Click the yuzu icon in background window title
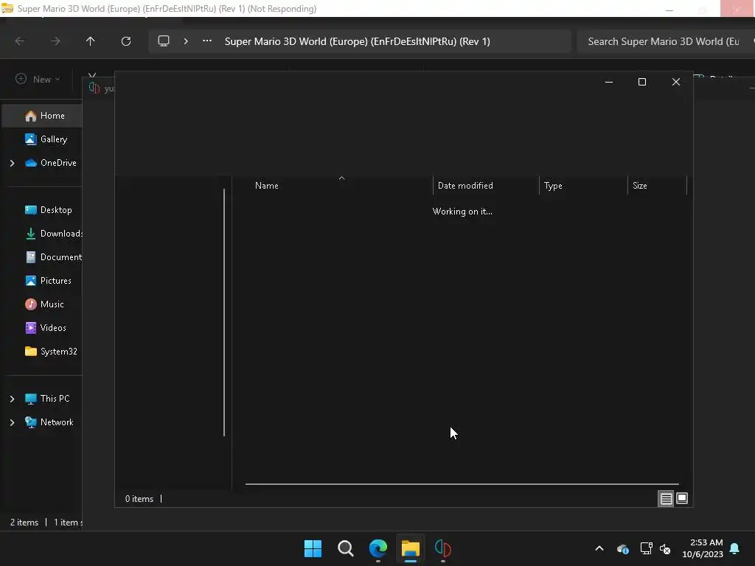Image resolution: width=755 pixels, height=566 pixels. tap(95, 88)
